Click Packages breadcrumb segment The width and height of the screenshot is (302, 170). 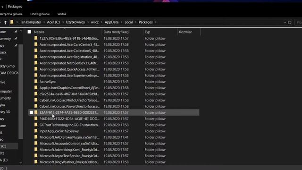tap(146, 22)
